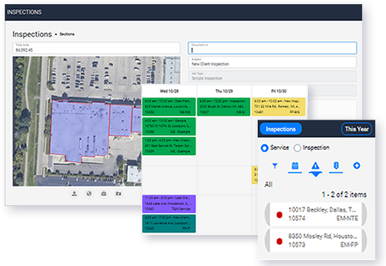Click the blue plus circle icon
The height and width of the screenshot is (266, 386).
357,166
